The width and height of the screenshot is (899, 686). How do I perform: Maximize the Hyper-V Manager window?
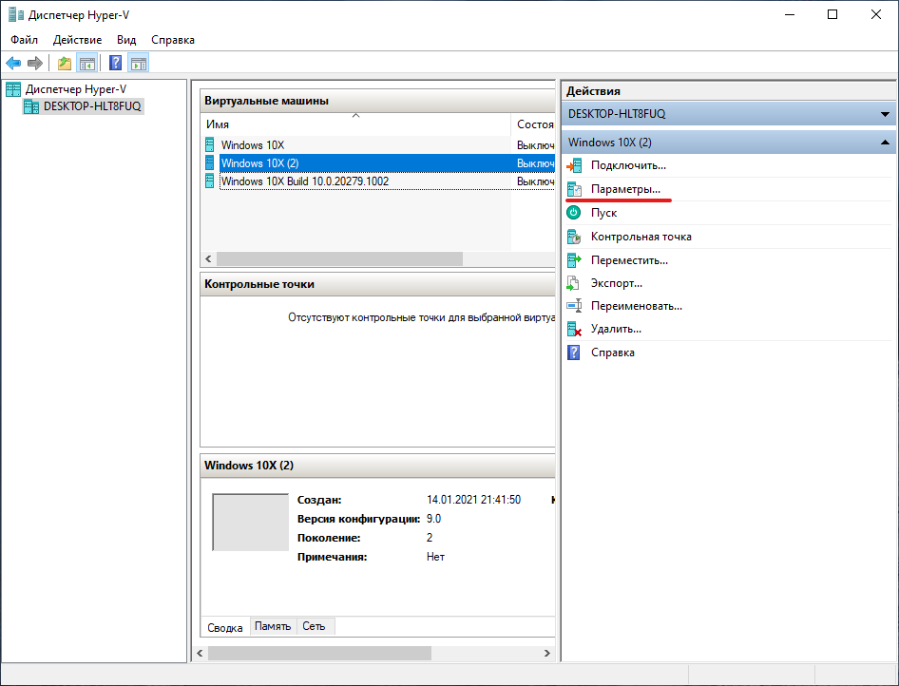[x=832, y=15]
